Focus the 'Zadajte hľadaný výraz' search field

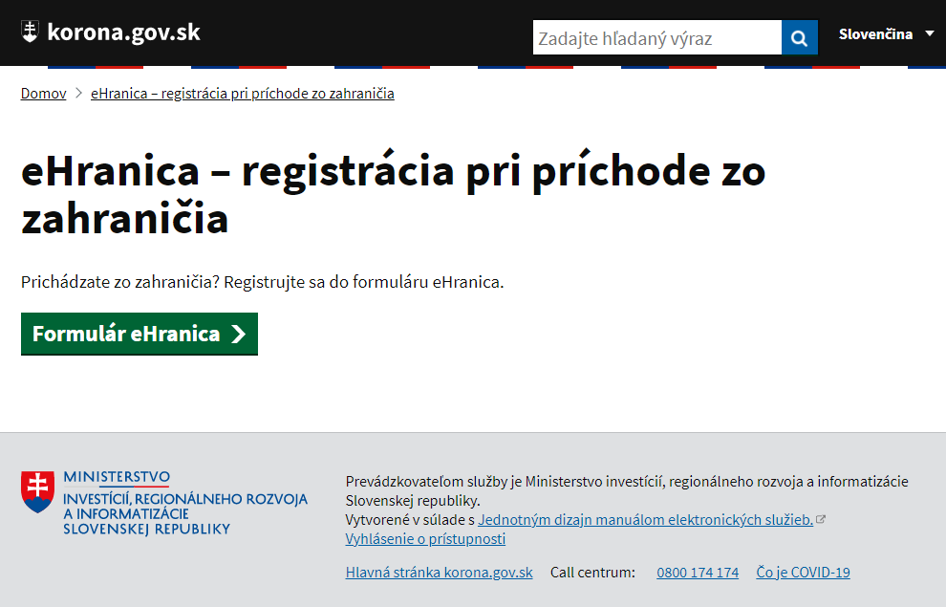click(657, 37)
